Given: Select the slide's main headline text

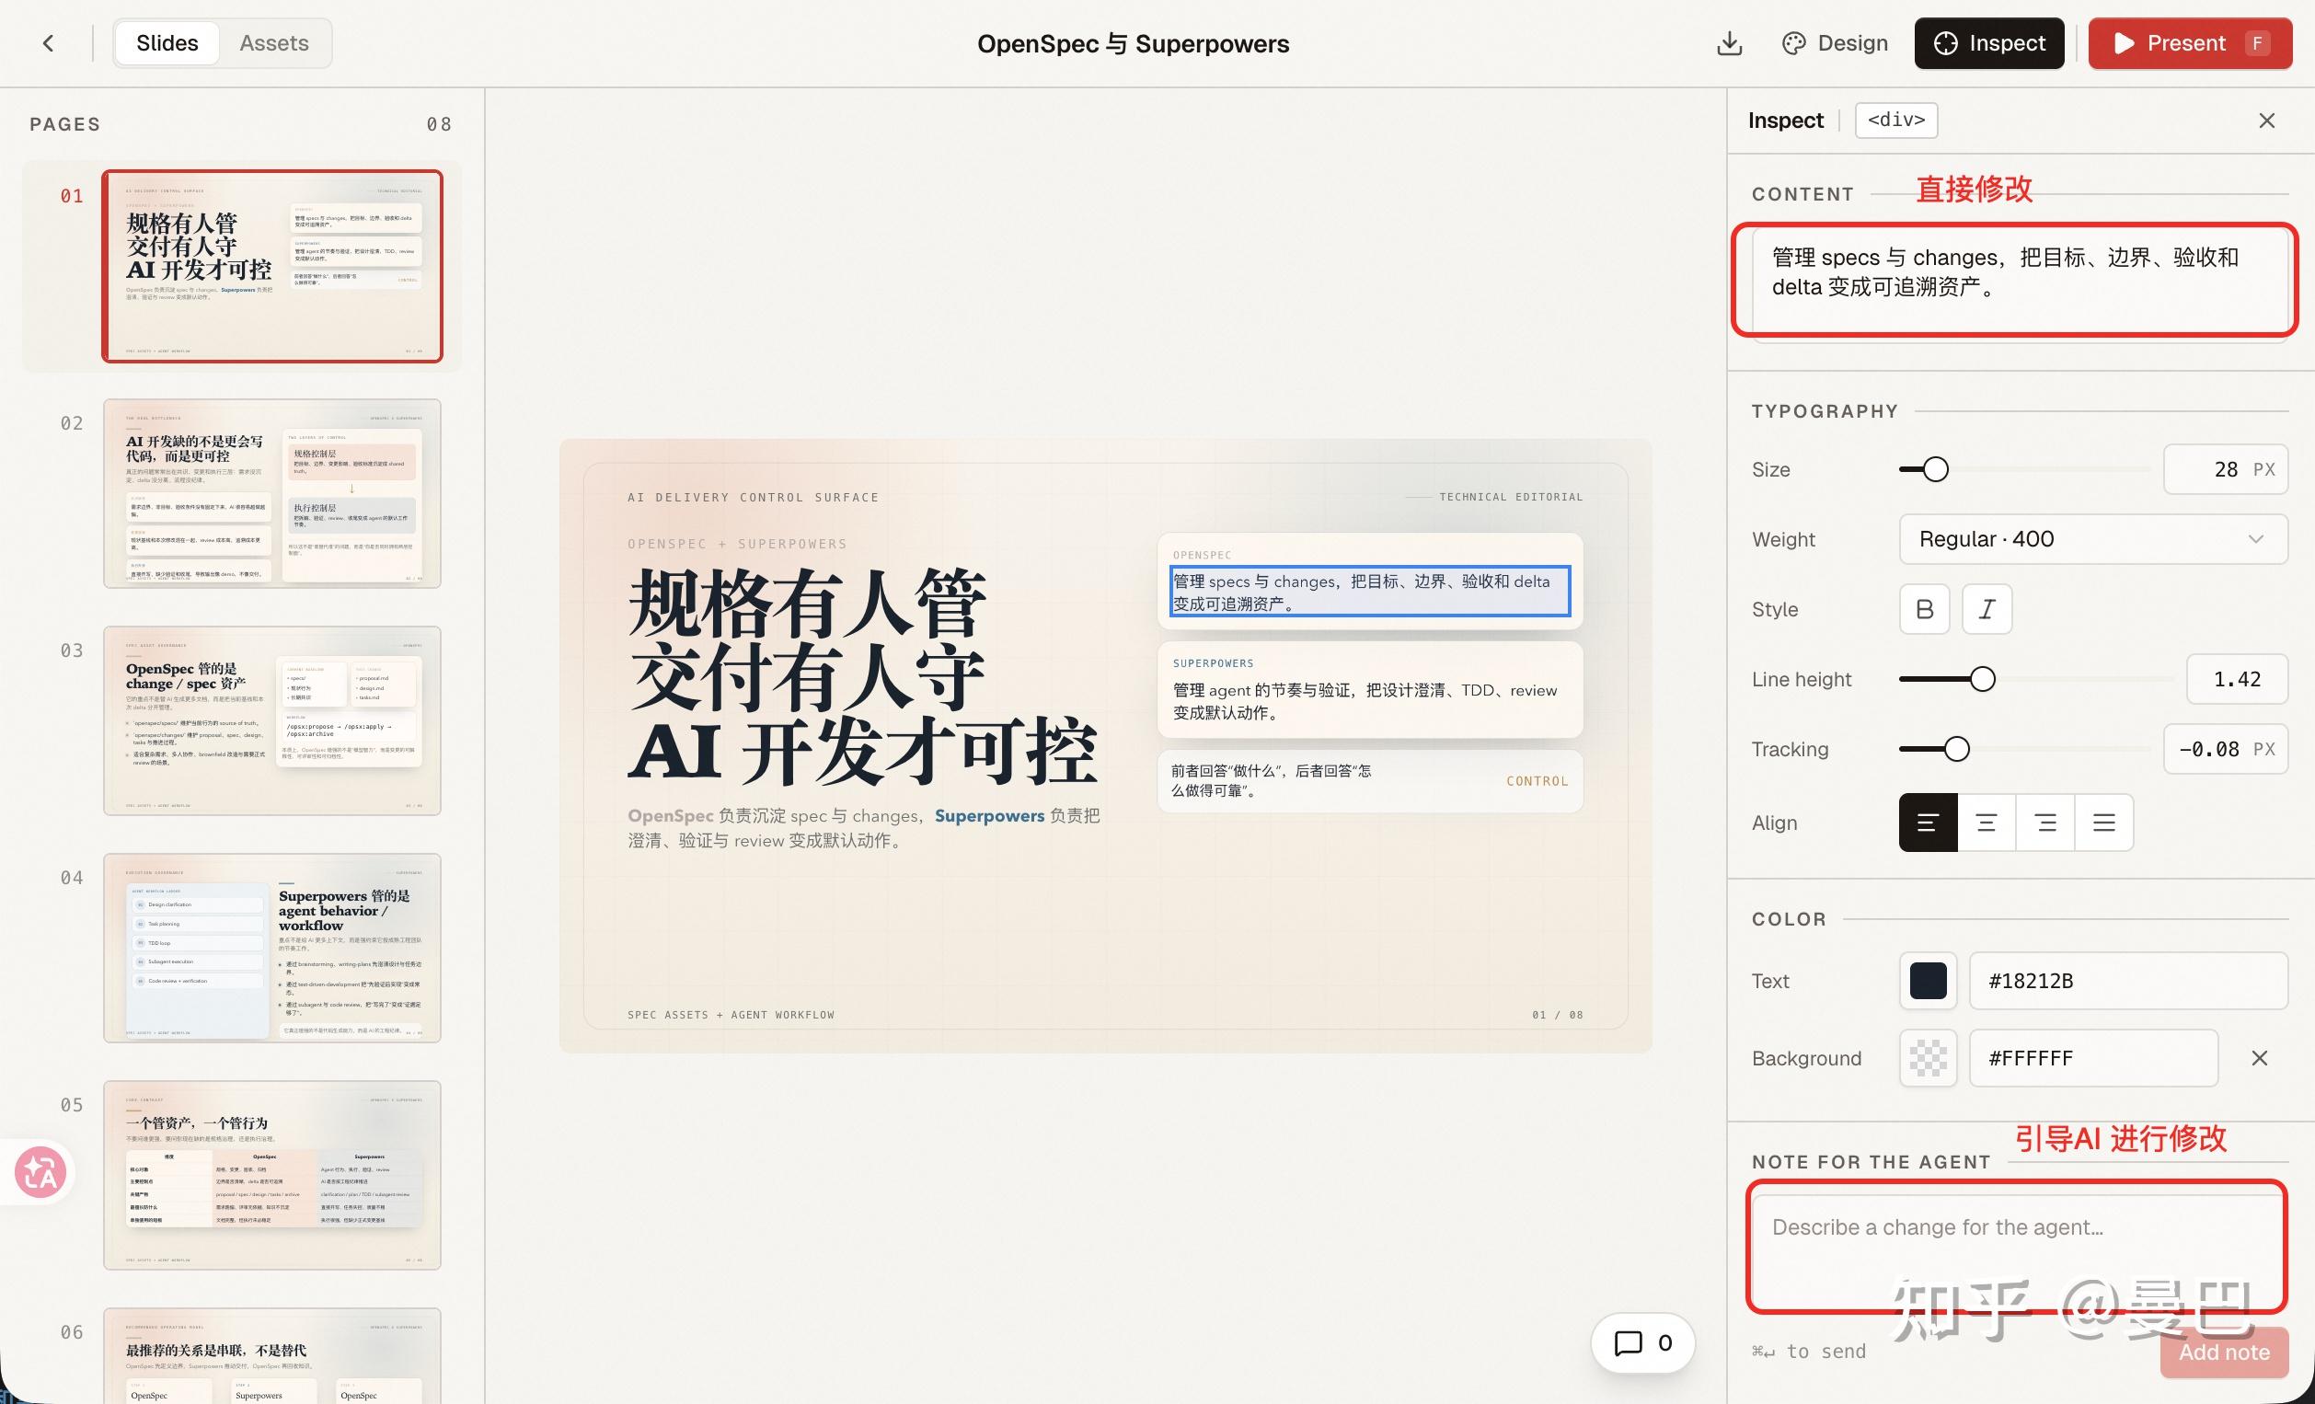Looking at the screenshot, I should tap(862, 676).
